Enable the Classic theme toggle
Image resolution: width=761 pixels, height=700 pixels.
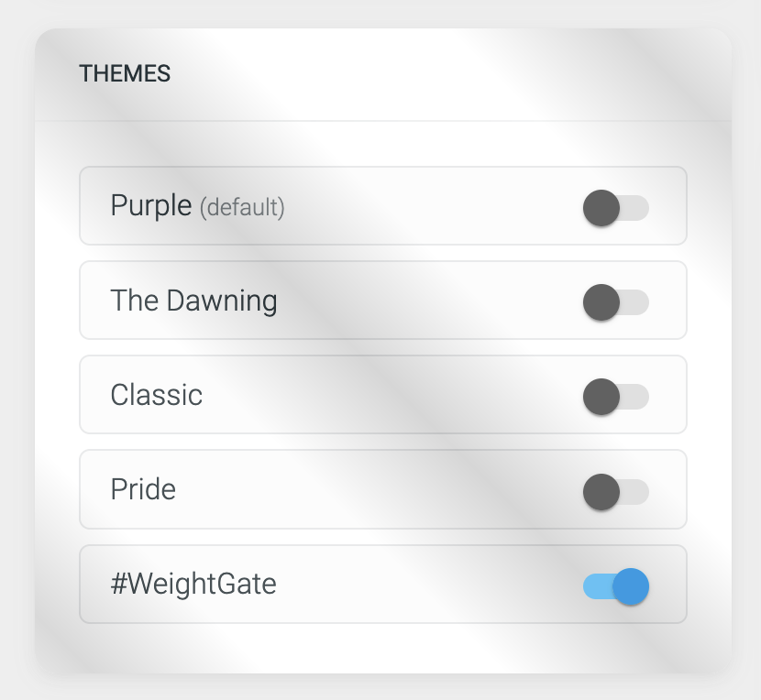pyautogui.click(x=615, y=396)
